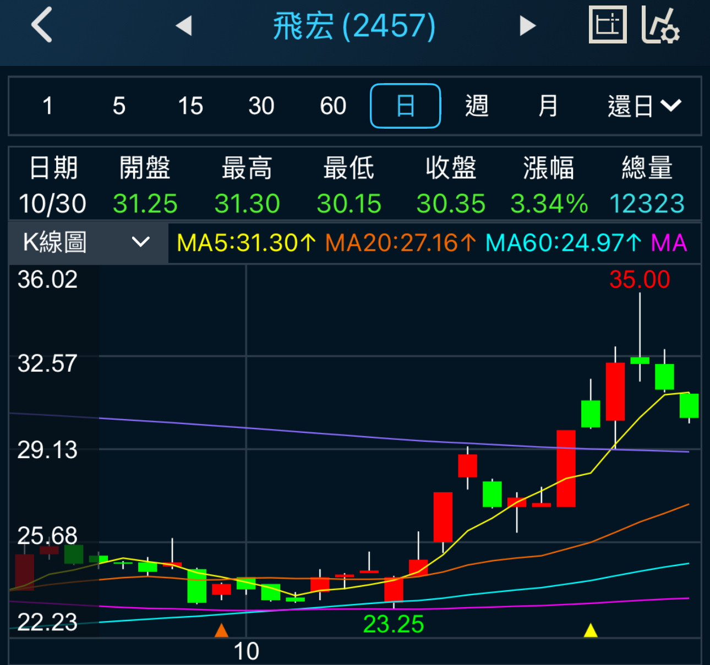The image size is (710, 665).
Task: Select the 15-minute chart interval
Action: pyautogui.click(x=190, y=106)
